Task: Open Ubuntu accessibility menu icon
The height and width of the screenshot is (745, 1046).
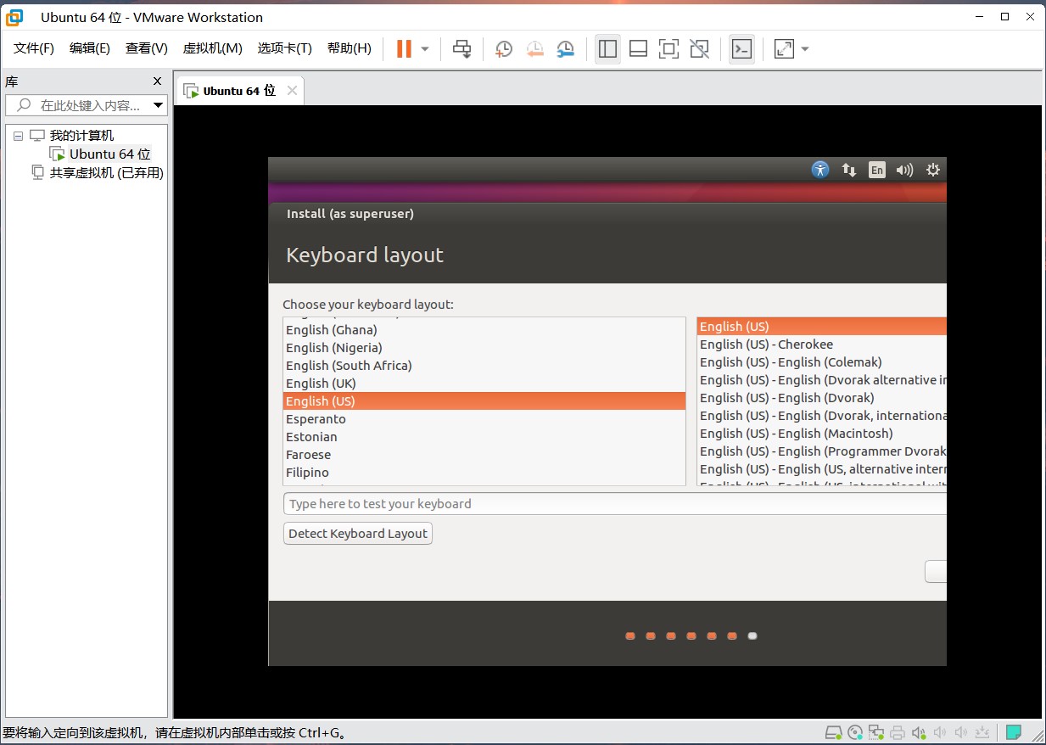Action: (819, 170)
